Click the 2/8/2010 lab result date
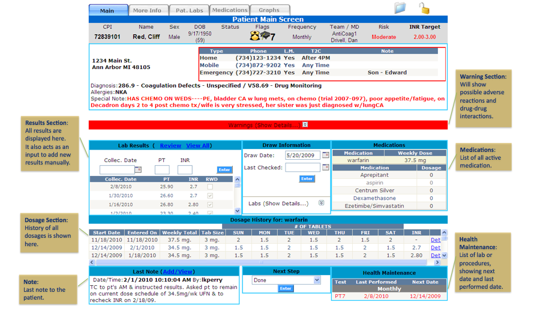 [x=121, y=187]
